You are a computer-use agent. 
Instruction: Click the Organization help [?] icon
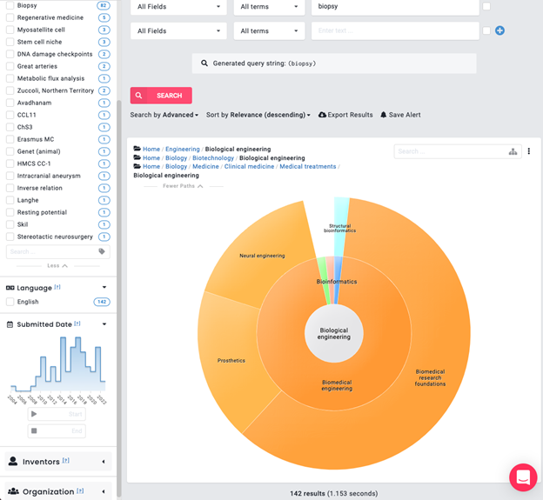(80, 490)
